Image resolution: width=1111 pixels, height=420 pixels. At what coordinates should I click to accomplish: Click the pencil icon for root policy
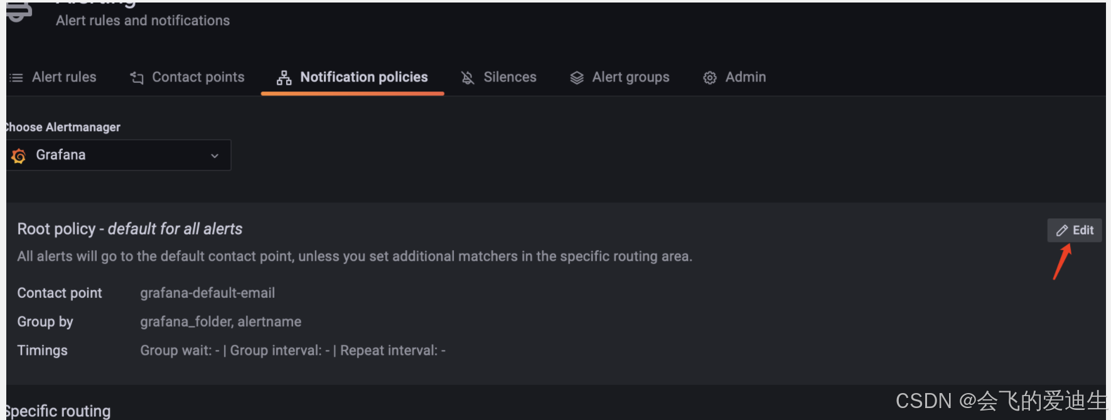[x=1062, y=231]
